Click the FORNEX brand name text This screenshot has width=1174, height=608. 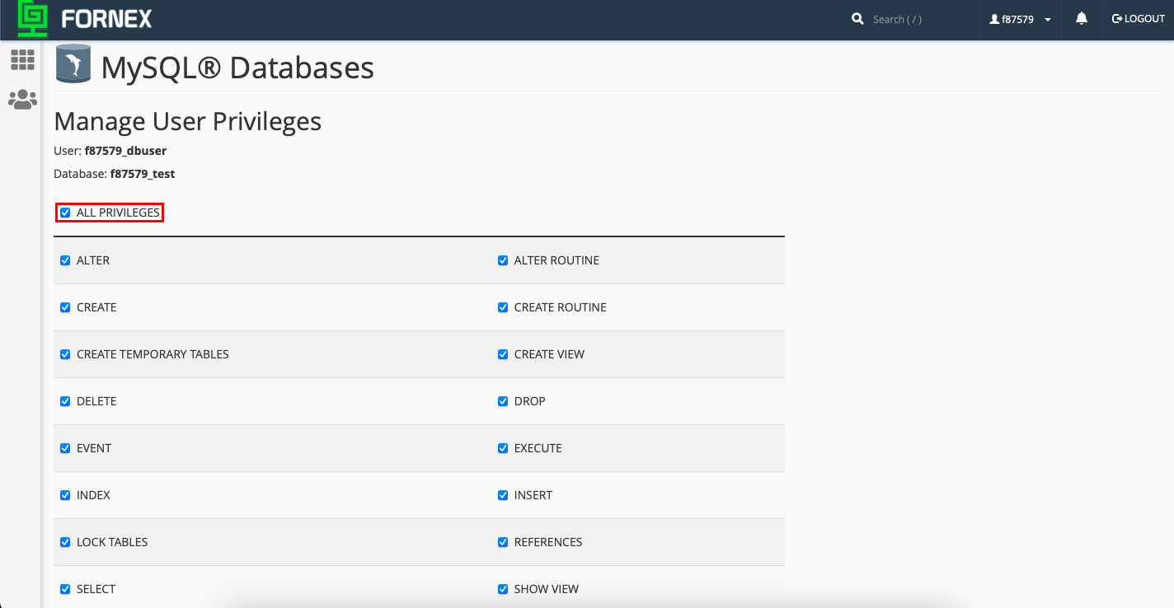coord(106,19)
